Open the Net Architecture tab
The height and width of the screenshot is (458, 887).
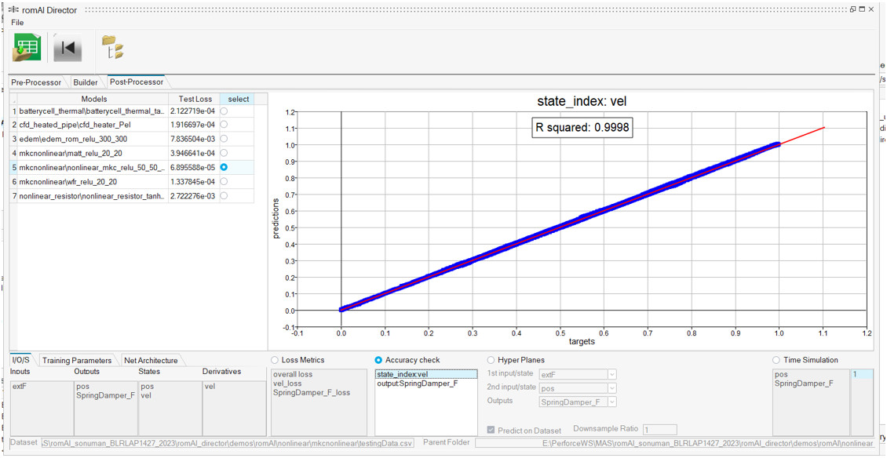point(151,361)
